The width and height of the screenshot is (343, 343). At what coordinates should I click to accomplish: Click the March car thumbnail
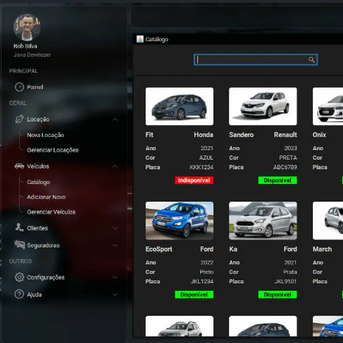click(328, 221)
